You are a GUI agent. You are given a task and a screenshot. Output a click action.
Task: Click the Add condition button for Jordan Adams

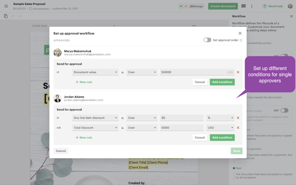click(x=222, y=137)
